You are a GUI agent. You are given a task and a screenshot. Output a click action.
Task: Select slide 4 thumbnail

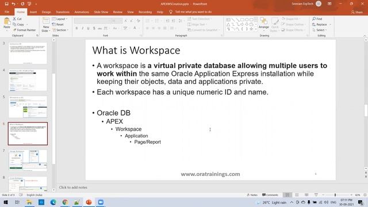pos(28,80)
